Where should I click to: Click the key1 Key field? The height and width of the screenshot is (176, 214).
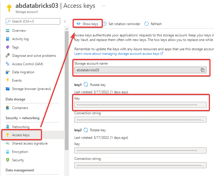coord(140,105)
